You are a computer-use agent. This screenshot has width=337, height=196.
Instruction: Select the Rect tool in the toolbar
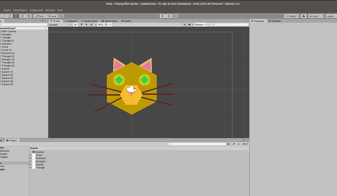(x=16, y=16)
